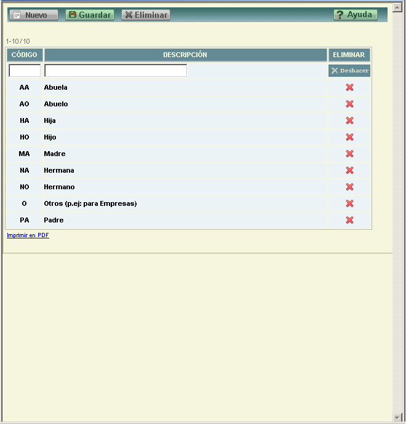Viewport: 406px width, 424px height.
Task: Click the Eliminar toolbar button
Action: 146,15
